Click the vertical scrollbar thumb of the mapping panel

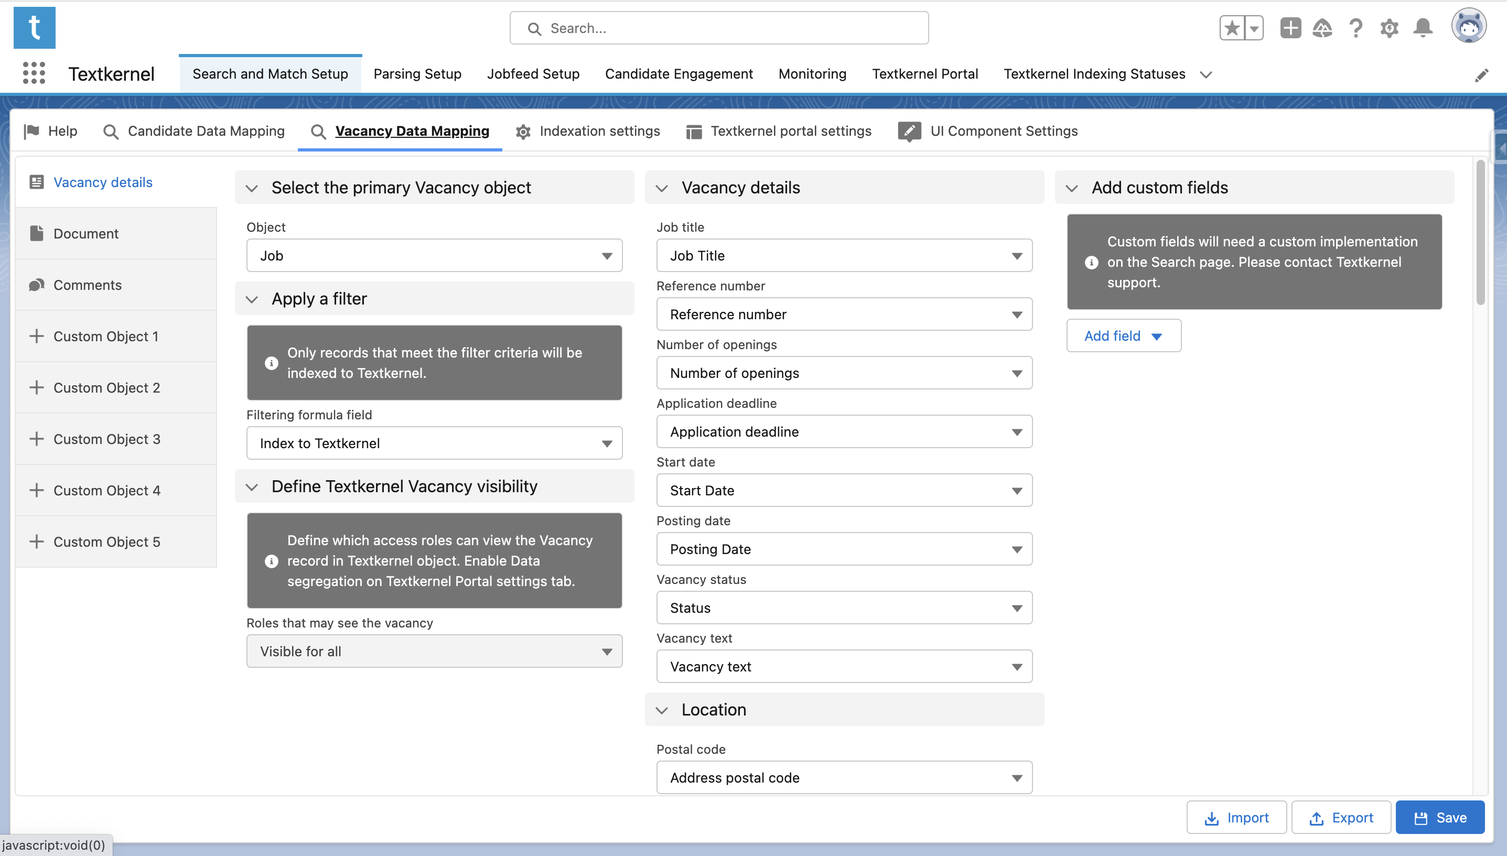[x=1480, y=232]
